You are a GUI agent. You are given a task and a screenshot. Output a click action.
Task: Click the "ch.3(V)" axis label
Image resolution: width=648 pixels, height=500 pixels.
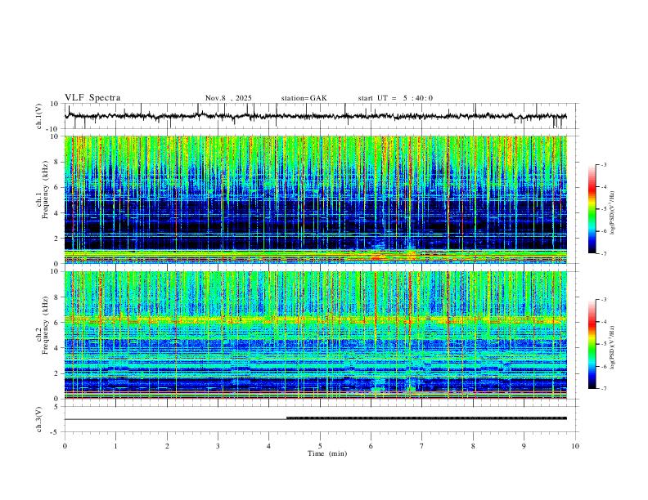click(39, 419)
